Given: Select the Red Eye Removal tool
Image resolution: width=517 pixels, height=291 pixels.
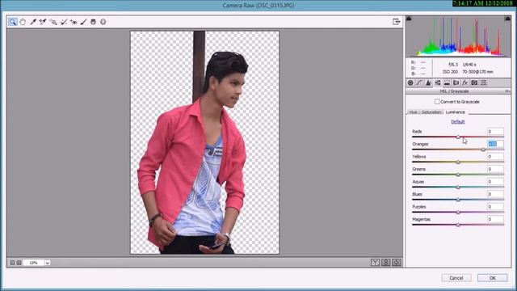Looking at the screenshot, I should tap(74, 22).
